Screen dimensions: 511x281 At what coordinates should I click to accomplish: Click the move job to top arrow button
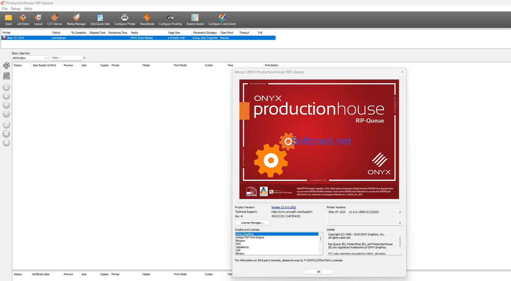6,87
